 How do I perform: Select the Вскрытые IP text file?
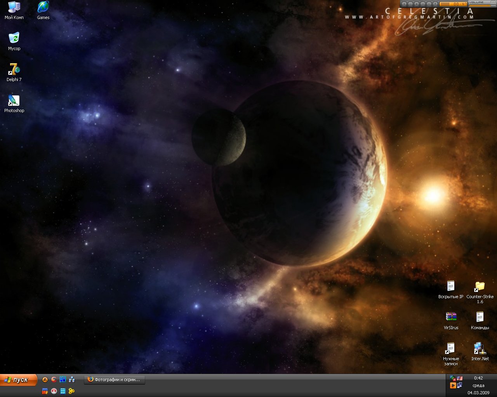[x=451, y=287]
